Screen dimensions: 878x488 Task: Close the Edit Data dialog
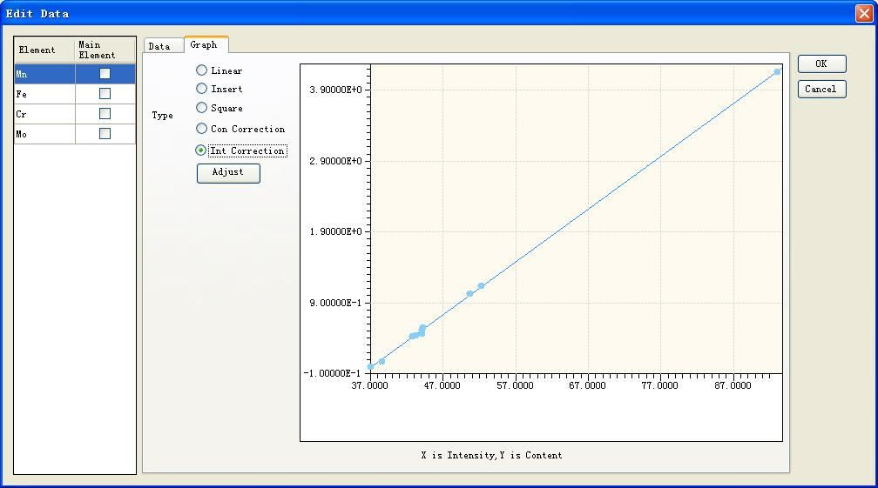point(864,13)
